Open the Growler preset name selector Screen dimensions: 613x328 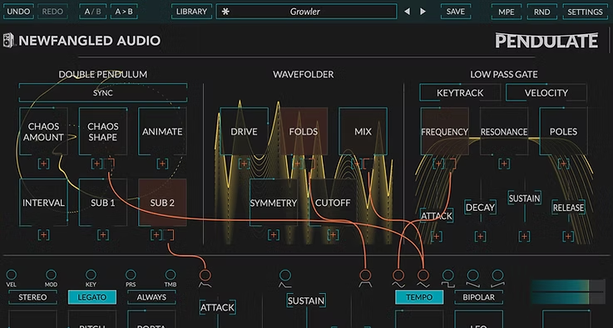306,12
